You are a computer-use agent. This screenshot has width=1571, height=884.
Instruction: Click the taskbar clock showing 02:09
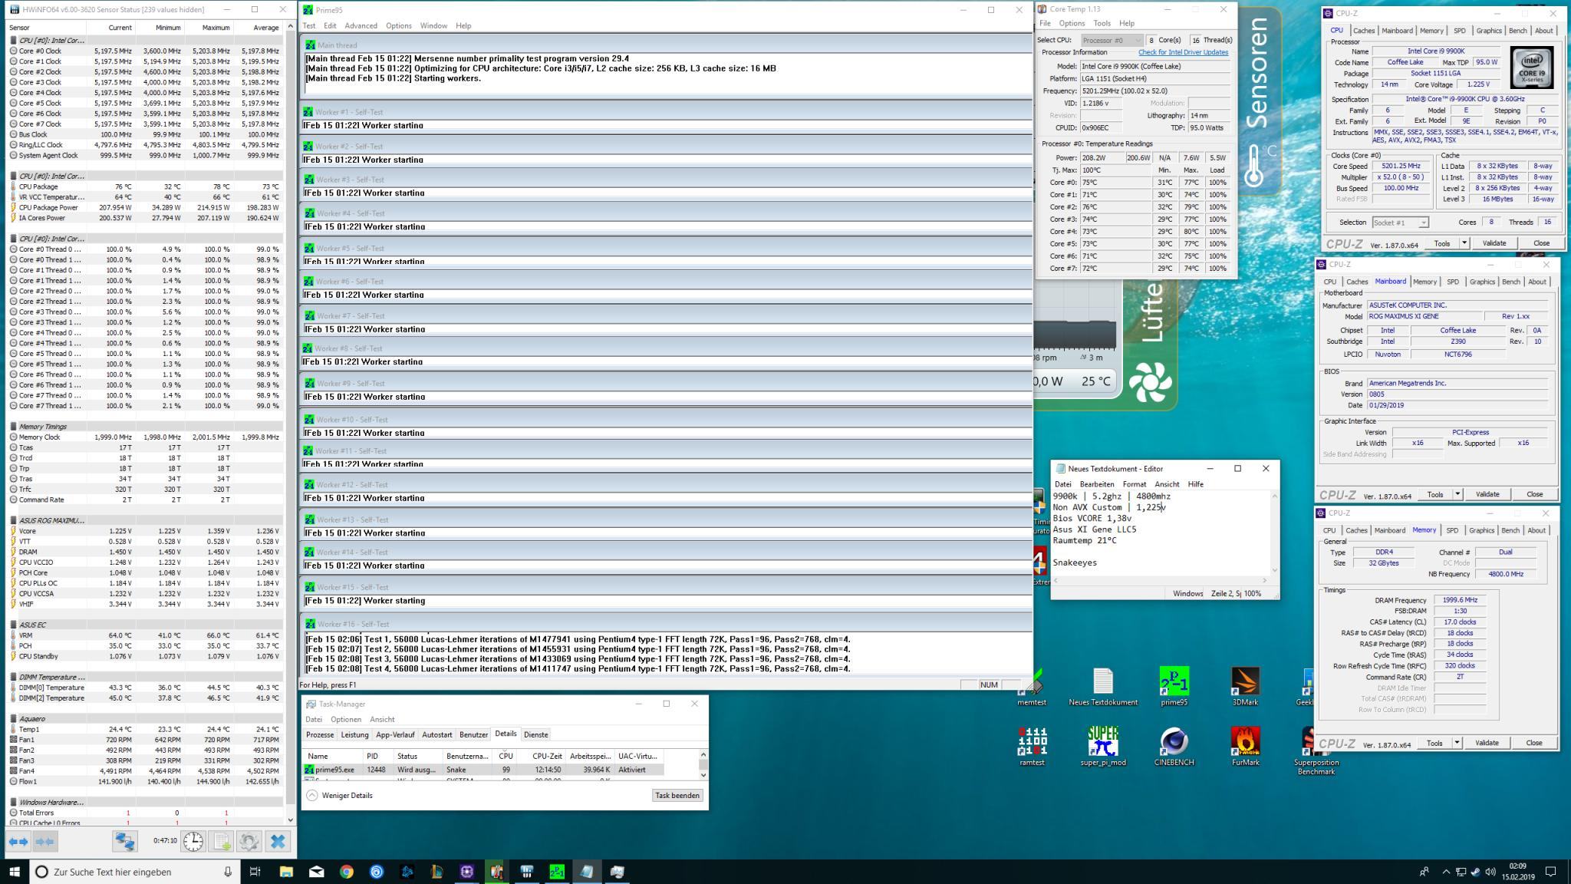(1517, 872)
